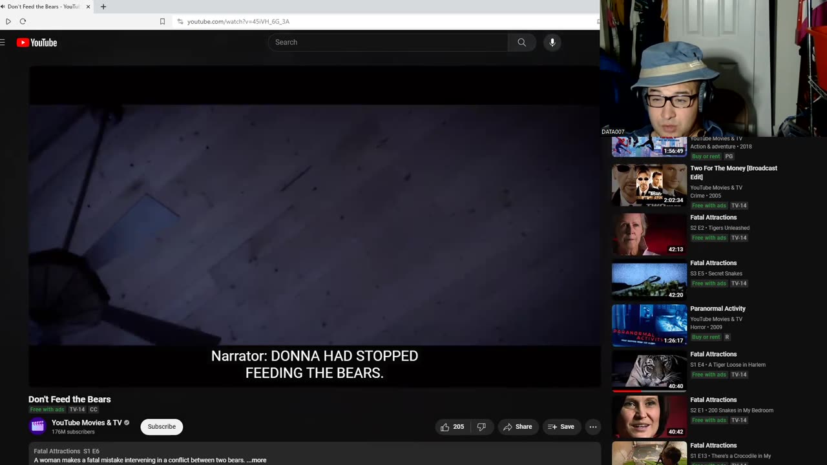827x465 pixels.
Task: Focus the YouTube search box
Action: point(388,43)
